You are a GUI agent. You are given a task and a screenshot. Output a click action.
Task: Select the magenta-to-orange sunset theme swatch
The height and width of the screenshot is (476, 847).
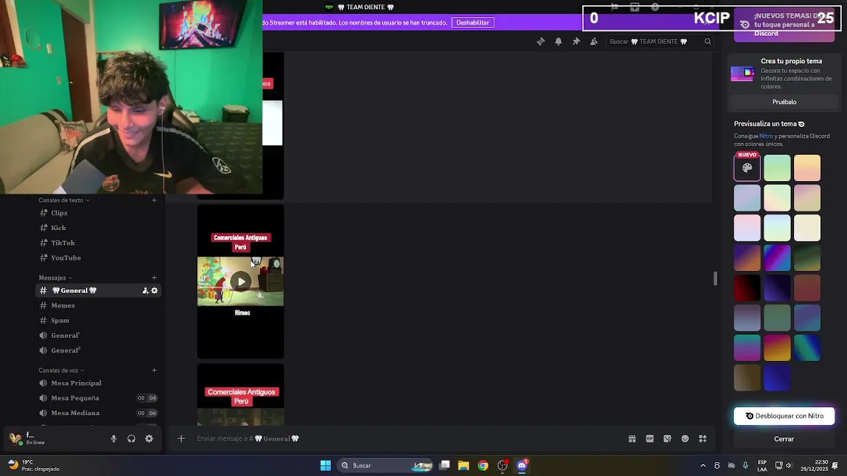(778, 348)
